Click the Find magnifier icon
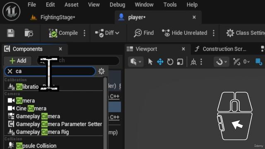Screen dimensions: 265x149 (137, 33)
